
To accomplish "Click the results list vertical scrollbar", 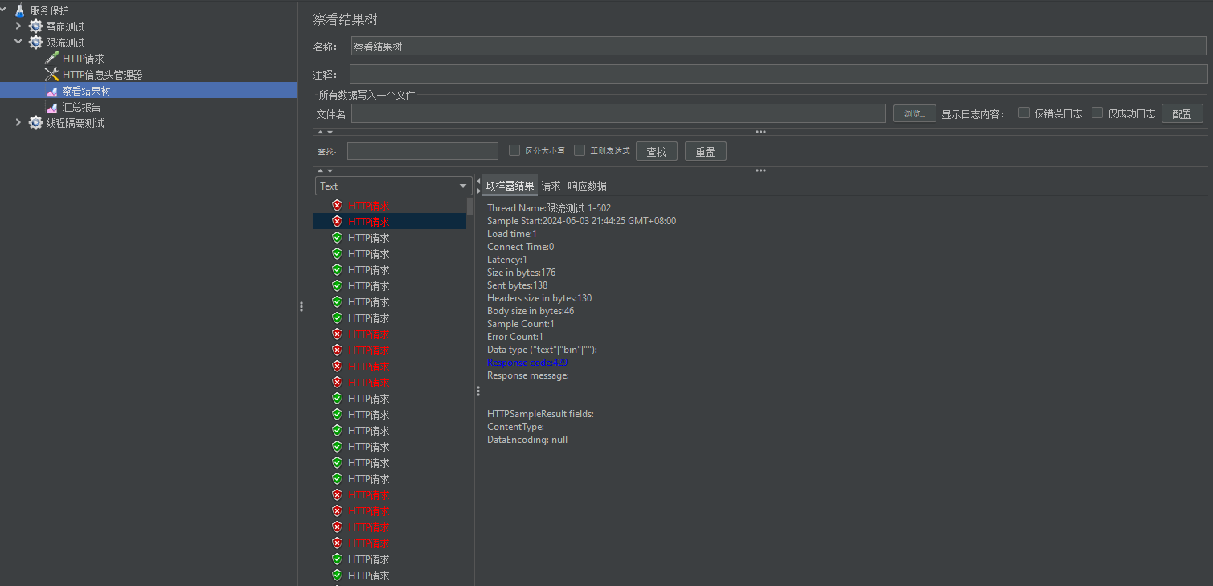I will tap(471, 206).
